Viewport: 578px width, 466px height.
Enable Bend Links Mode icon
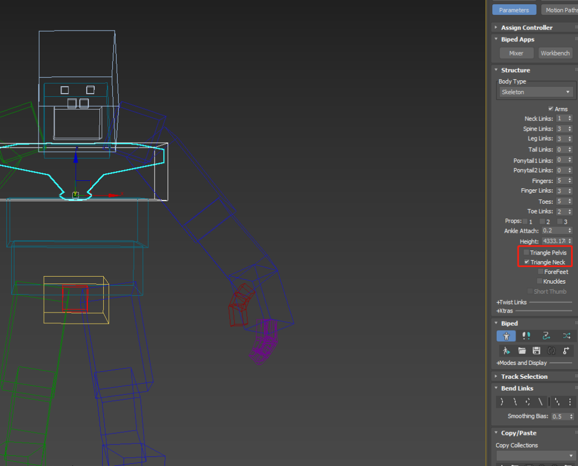click(x=501, y=402)
